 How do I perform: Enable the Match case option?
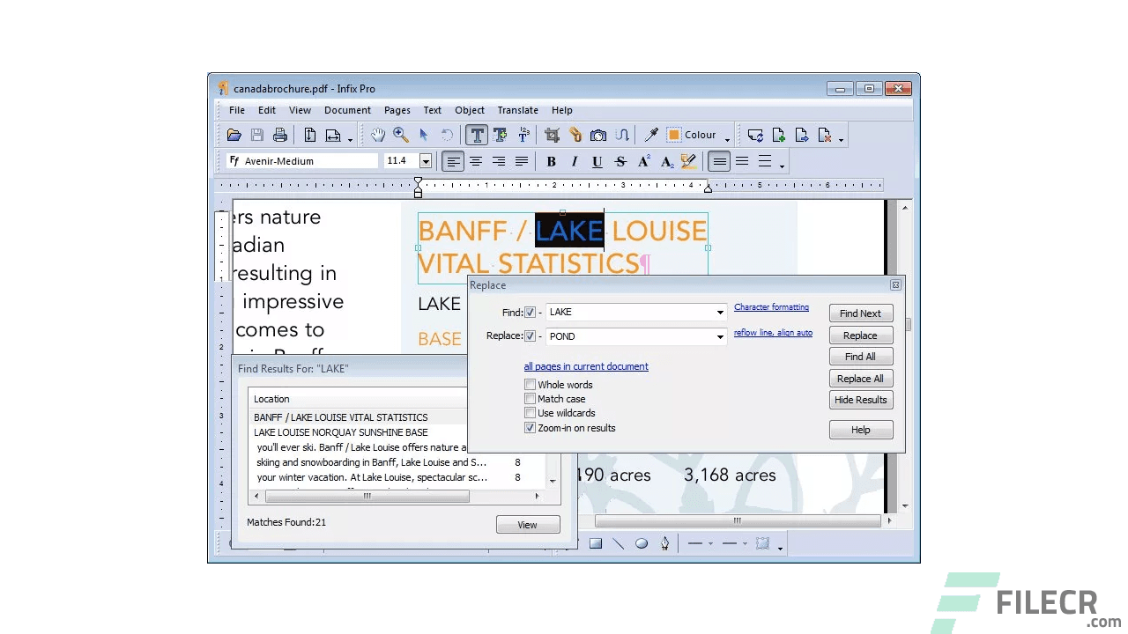530,399
